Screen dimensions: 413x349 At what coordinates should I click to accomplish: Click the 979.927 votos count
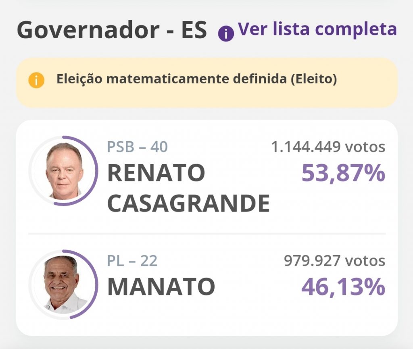[334, 261]
